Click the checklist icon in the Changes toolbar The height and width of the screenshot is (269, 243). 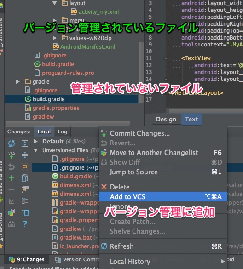click(25, 201)
